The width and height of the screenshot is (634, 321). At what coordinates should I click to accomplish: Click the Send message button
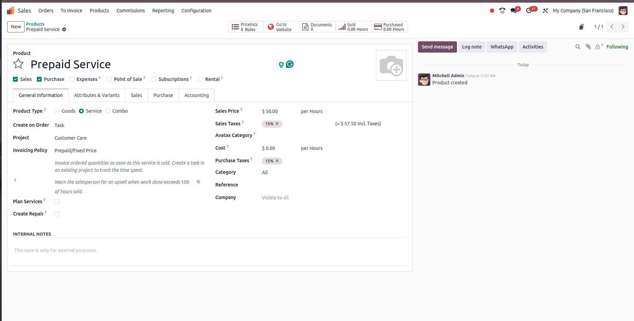[437, 47]
